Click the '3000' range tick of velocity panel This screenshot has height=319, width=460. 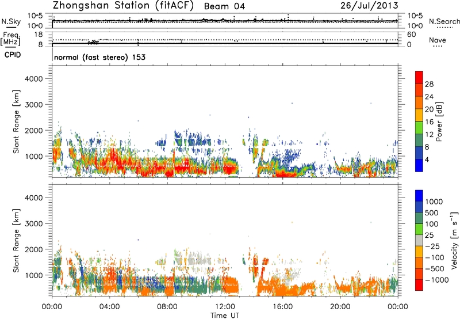tap(34, 223)
